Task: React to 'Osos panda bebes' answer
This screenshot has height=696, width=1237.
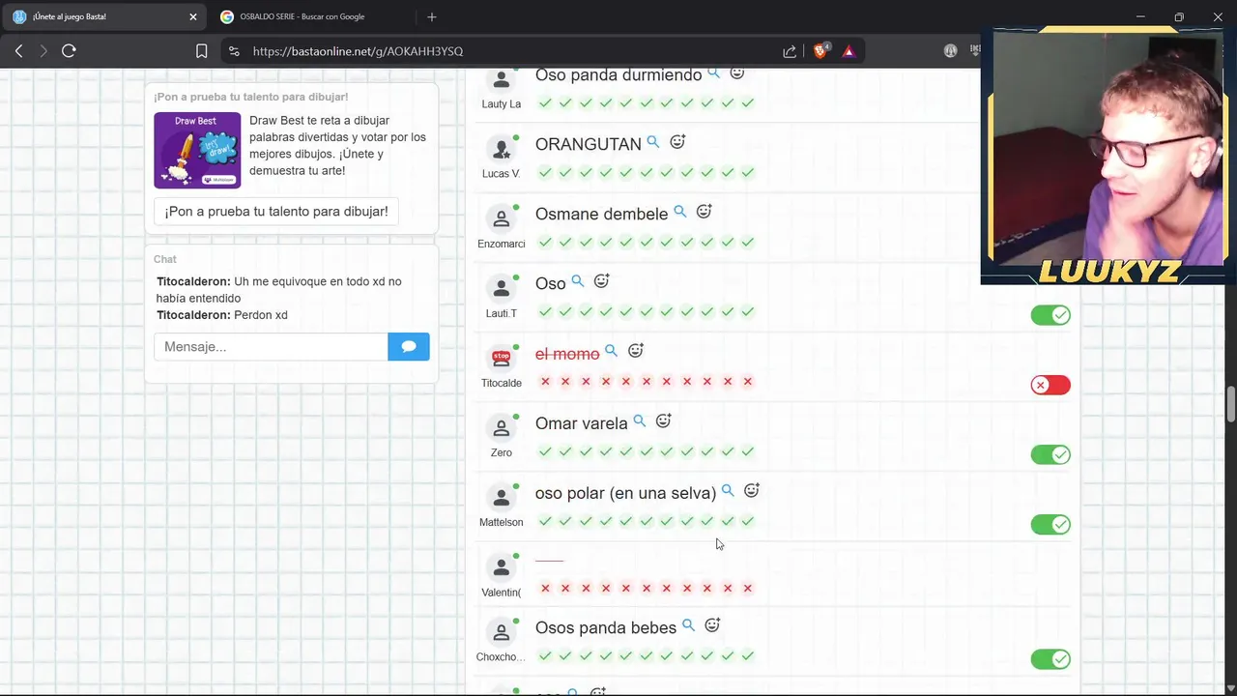Action: click(712, 625)
